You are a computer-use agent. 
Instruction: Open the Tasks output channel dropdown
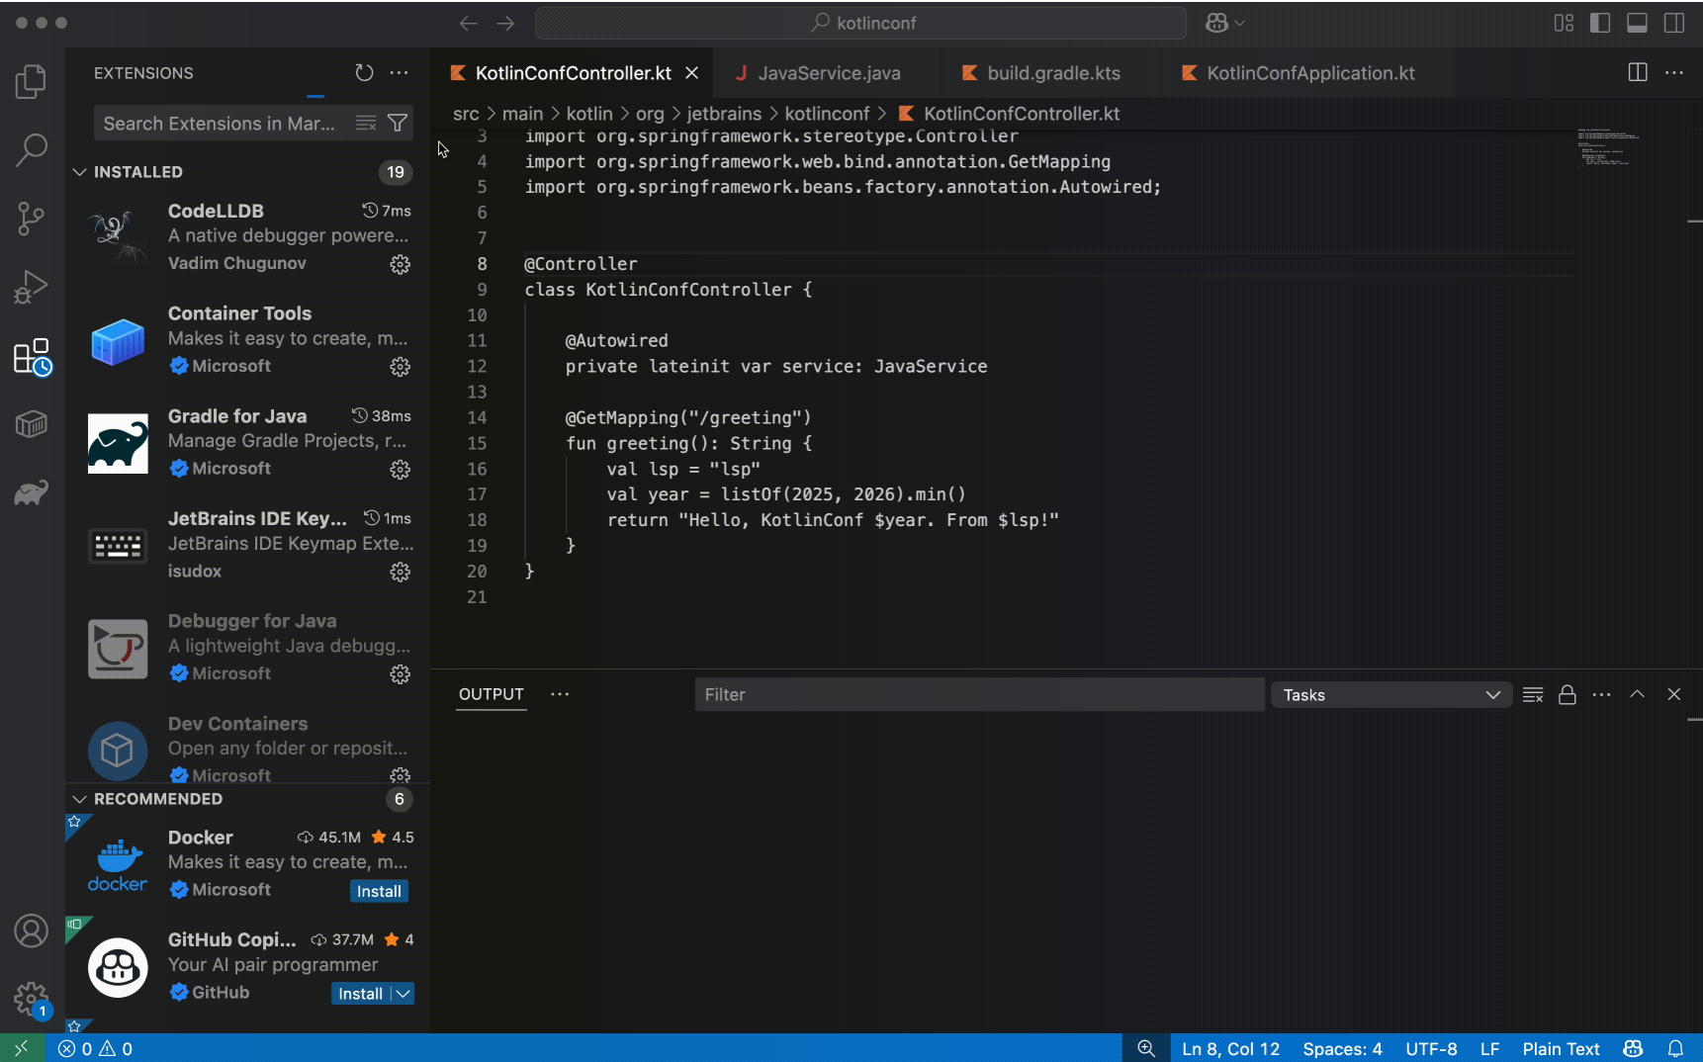coord(1391,695)
